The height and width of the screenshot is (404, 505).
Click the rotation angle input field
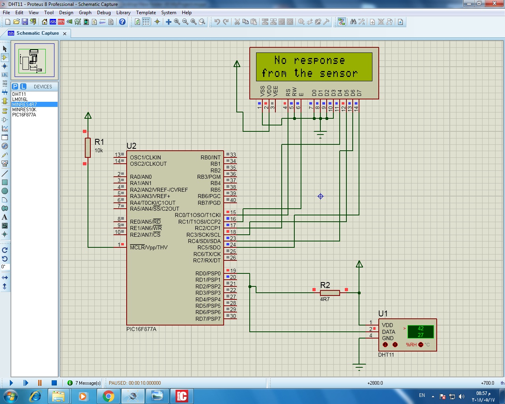point(5,267)
